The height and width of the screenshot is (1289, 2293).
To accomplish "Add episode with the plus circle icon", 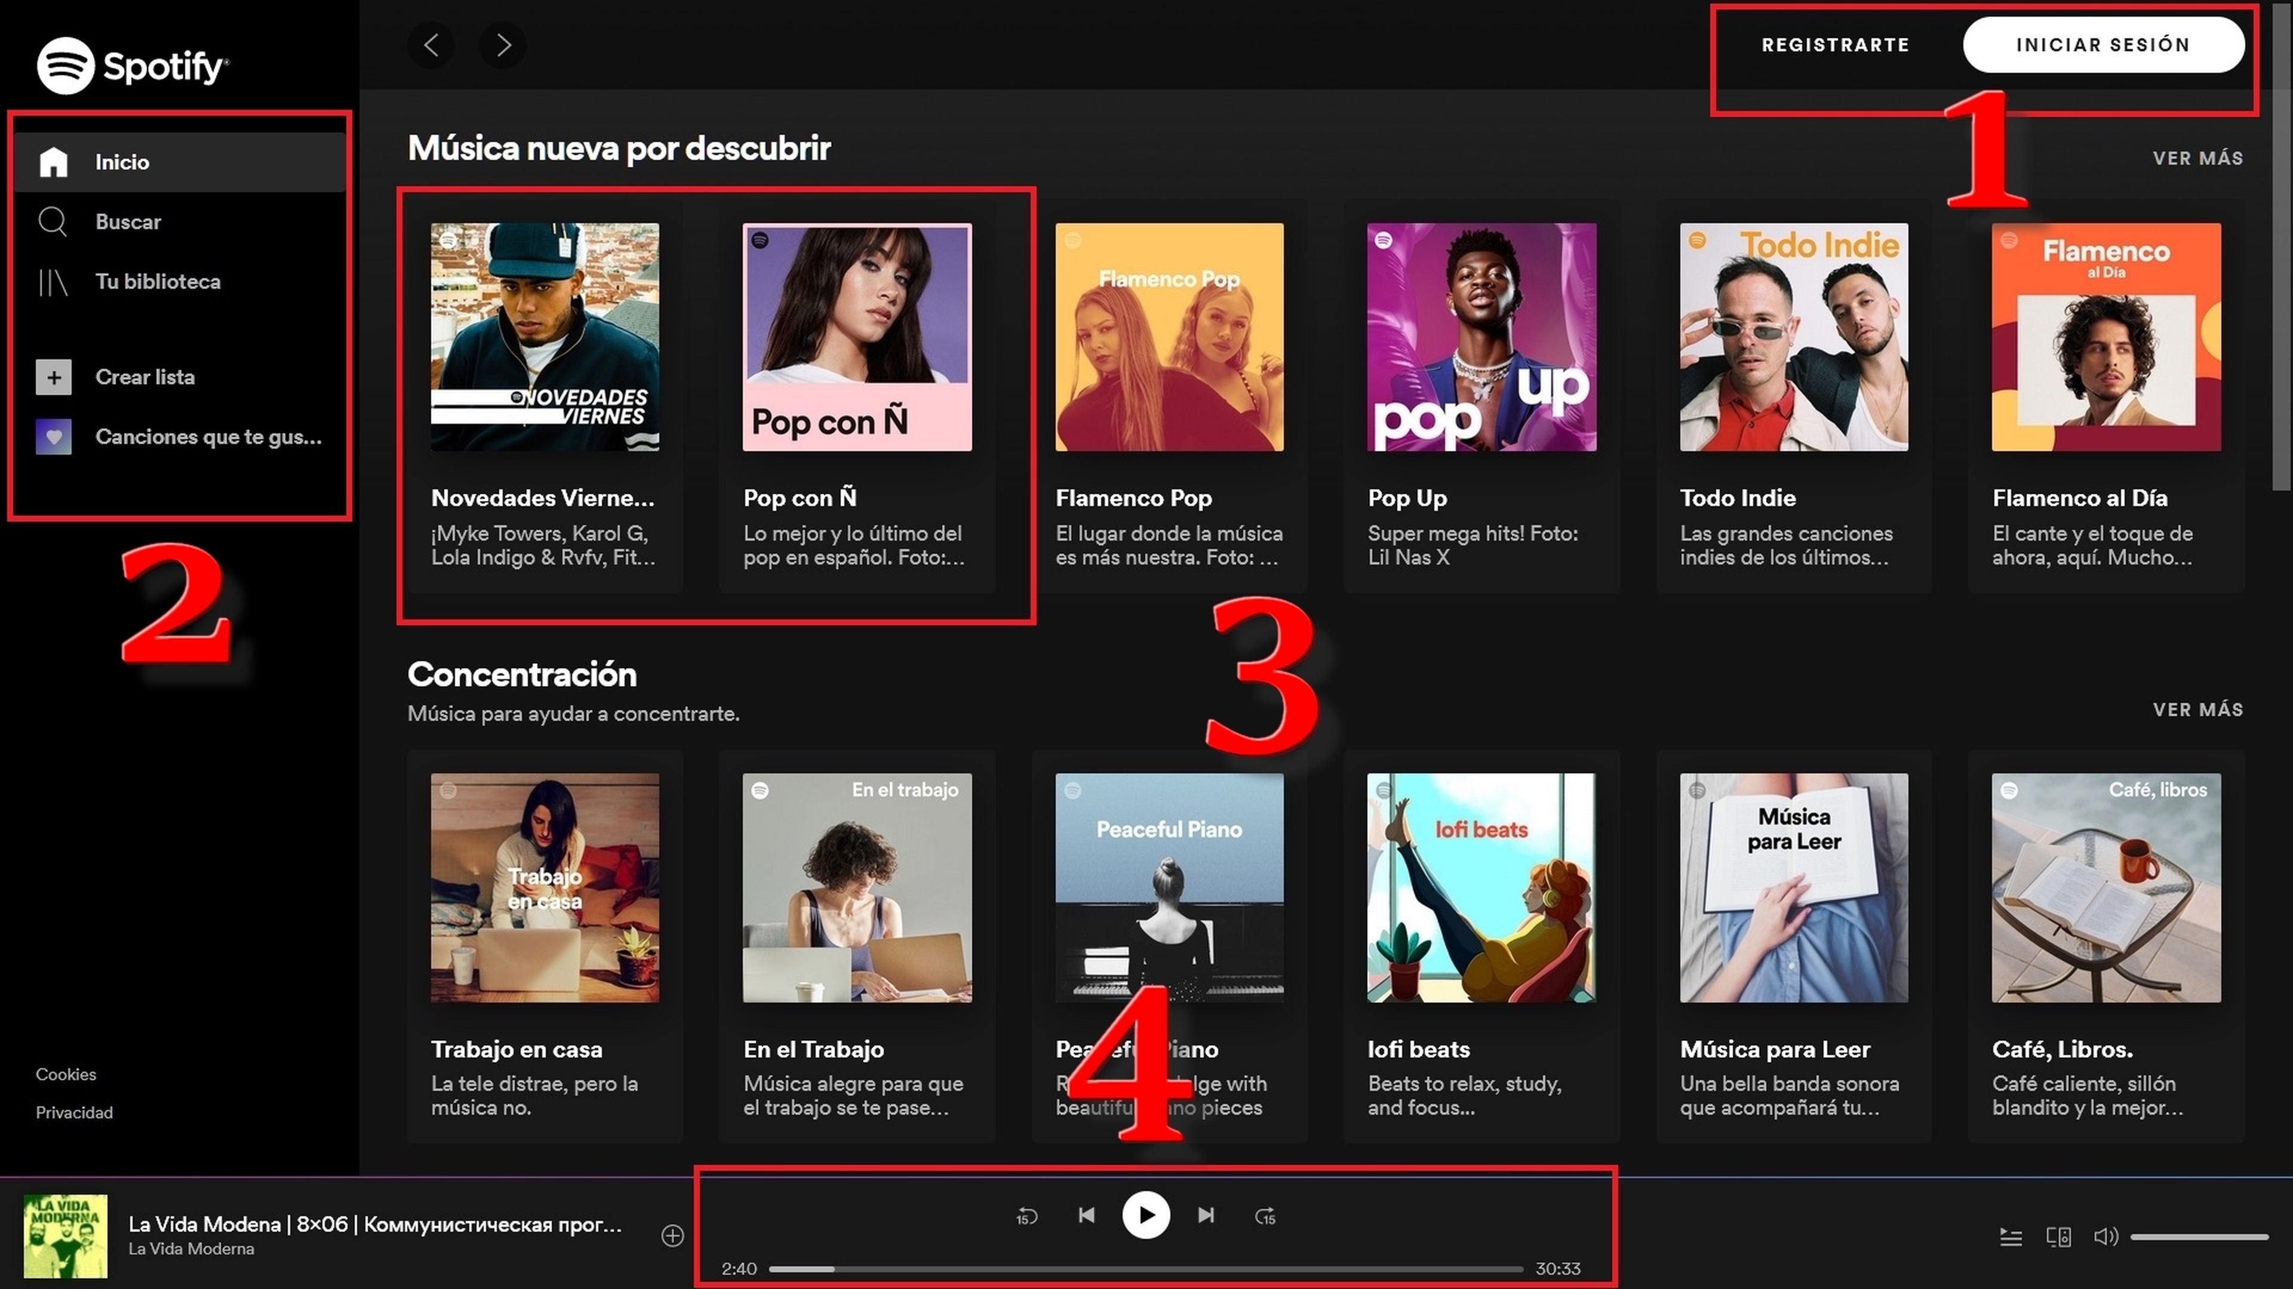I will tap(673, 1236).
